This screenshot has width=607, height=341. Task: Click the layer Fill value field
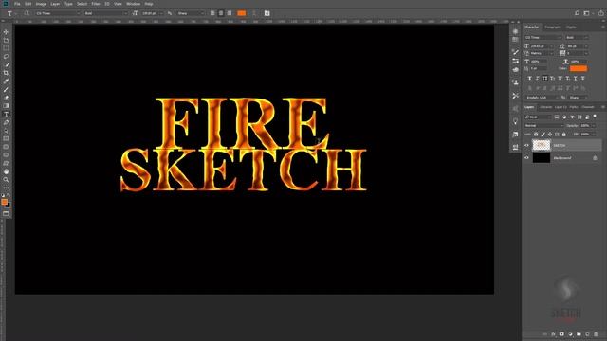(x=585, y=135)
